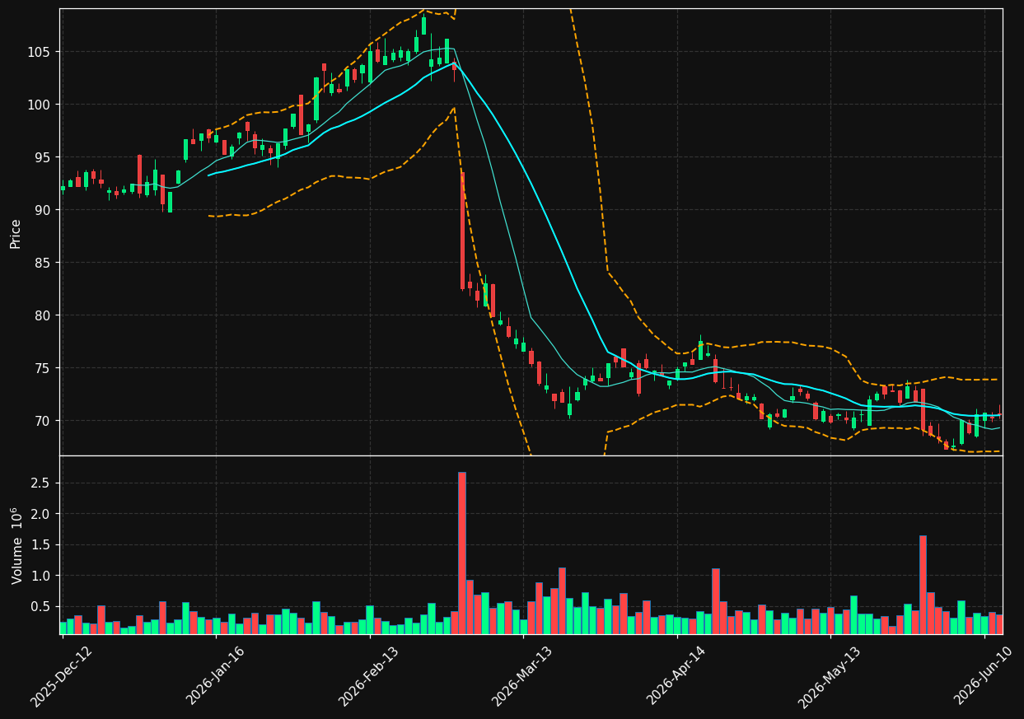Click the 2026-Jan-16 date label
This screenshot has width=1024, height=719.
pyautogui.click(x=216, y=676)
